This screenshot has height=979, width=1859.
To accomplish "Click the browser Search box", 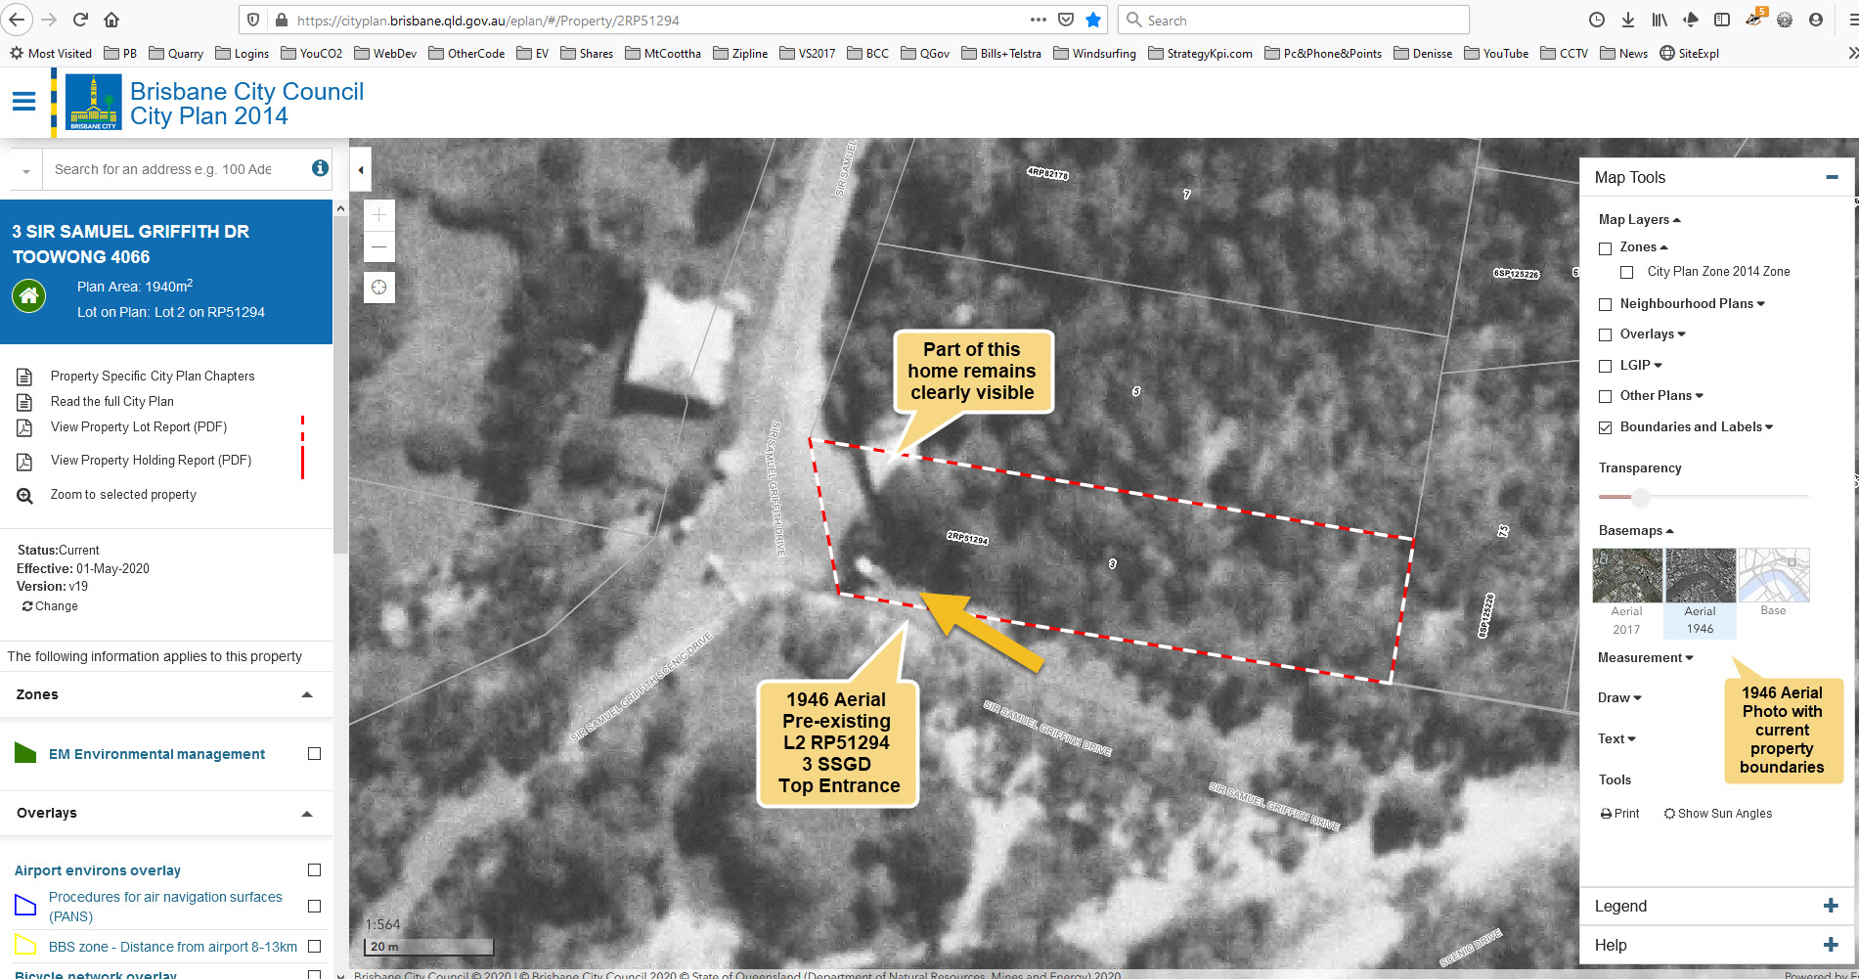I will (1294, 20).
